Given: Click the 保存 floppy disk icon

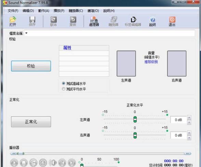Looking at the screenshot, I should point(32,20).
